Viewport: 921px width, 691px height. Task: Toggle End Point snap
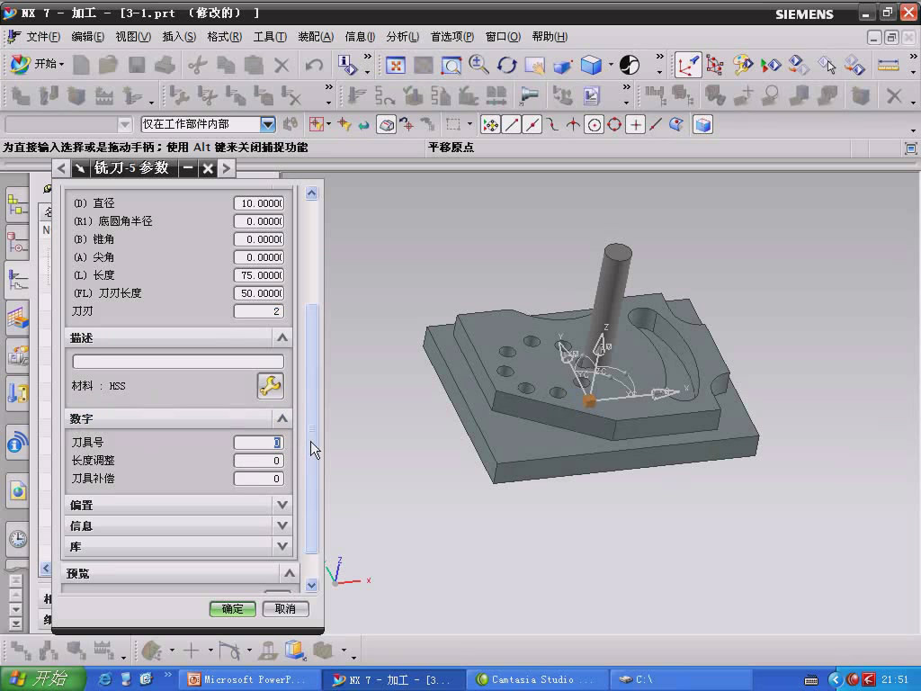(512, 124)
